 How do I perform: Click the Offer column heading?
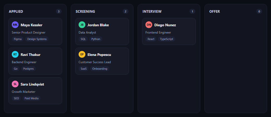tap(215, 11)
